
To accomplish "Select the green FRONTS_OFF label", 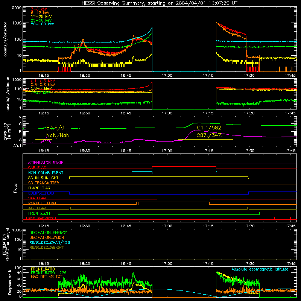I will (x=40, y=213).
